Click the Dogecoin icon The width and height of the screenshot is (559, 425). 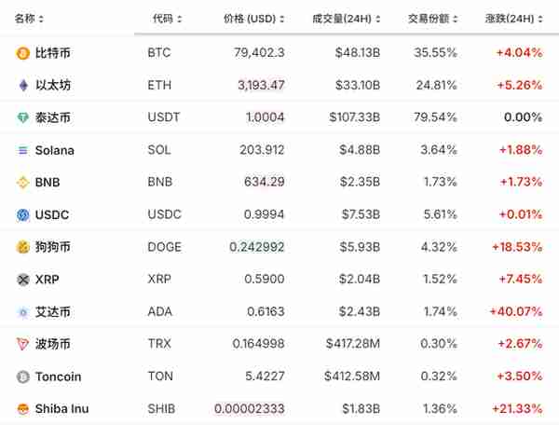(x=22, y=247)
